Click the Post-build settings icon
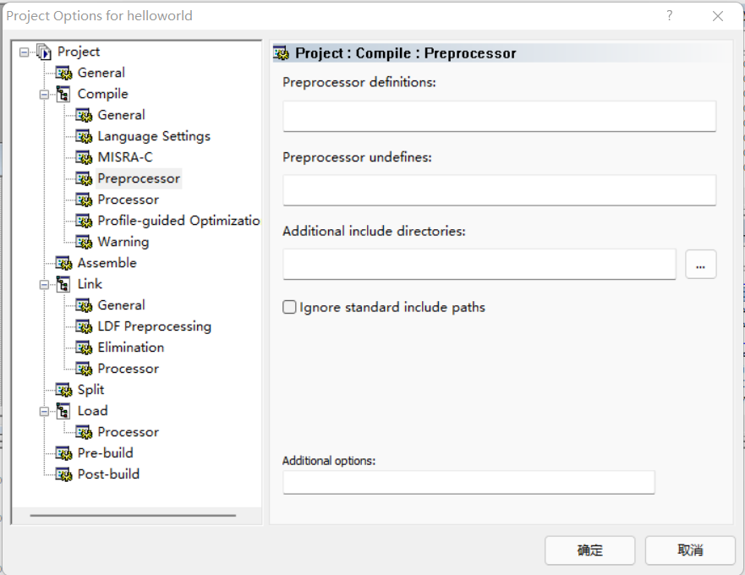This screenshot has height=575, width=745. point(63,474)
